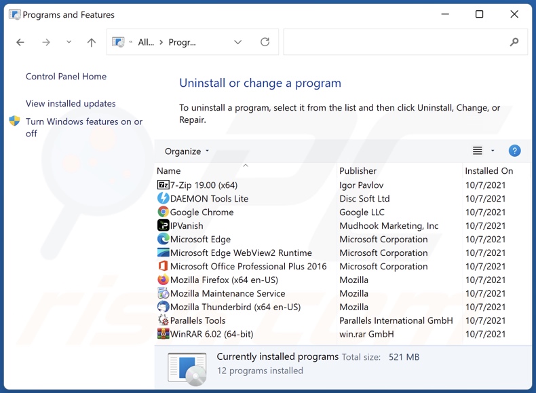This screenshot has width=536, height=393.
Task: Select the IPVanish program icon
Action: (163, 226)
